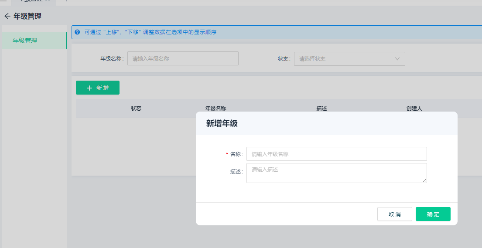Screen dimensions: 482x248
Task: Click the back arrow beside 年级管理
Action: [7, 17]
